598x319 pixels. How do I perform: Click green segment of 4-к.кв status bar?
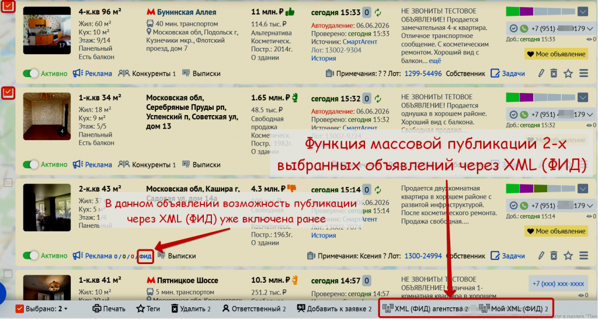click(x=513, y=12)
